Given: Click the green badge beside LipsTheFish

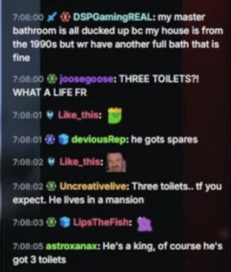Looking at the screenshot, I should (52, 222).
